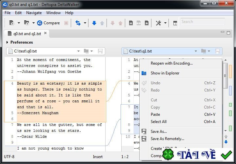Open the Navigate menu
Viewport: 236px width, 164px height.
coord(34,13)
